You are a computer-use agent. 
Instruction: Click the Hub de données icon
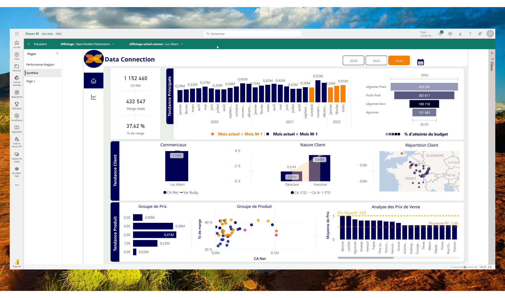[x=17, y=78]
